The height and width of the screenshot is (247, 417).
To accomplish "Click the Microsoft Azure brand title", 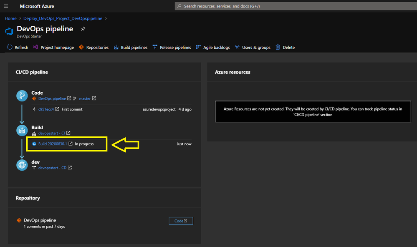I will pyautogui.click(x=37, y=6).
